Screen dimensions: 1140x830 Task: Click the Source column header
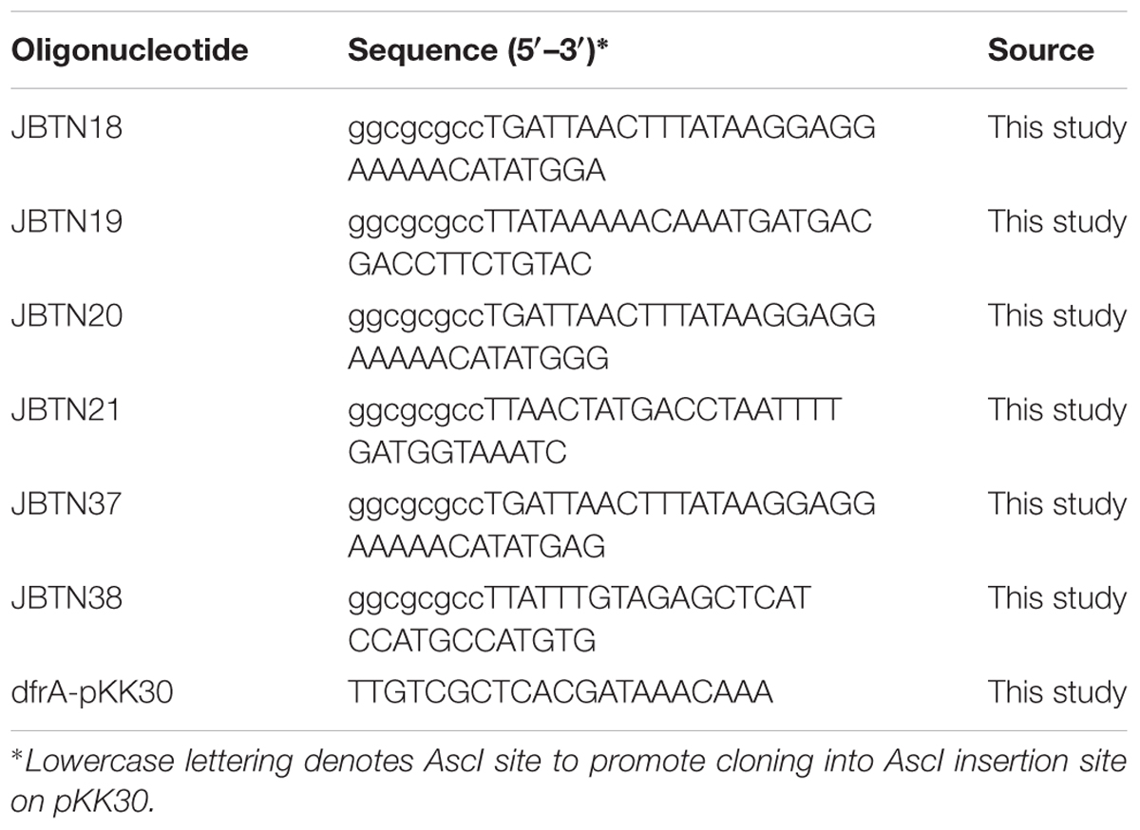pos(1040,50)
